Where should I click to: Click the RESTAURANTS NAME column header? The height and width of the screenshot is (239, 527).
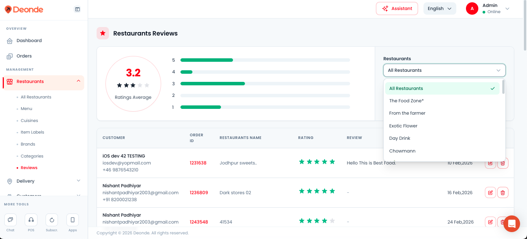coord(240,138)
